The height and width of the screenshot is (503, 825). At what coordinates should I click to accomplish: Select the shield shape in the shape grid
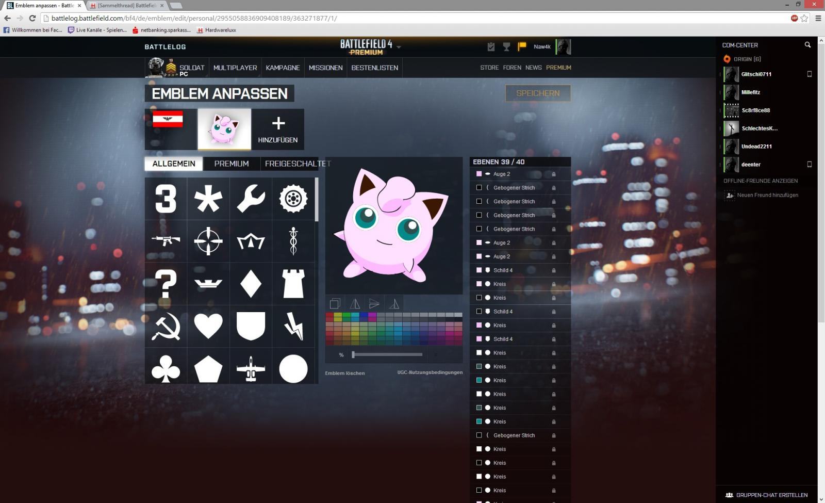click(251, 326)
